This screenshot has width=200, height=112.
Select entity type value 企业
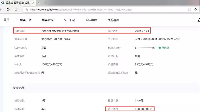click(x=44, y=56)
